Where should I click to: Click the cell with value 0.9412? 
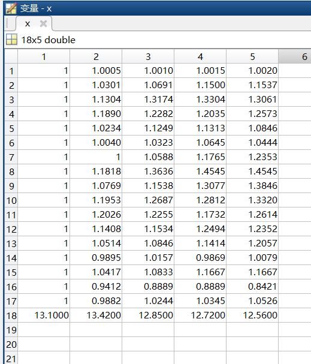96,287
